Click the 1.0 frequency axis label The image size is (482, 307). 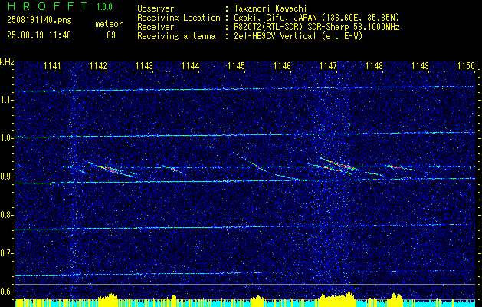pos(5,138)
